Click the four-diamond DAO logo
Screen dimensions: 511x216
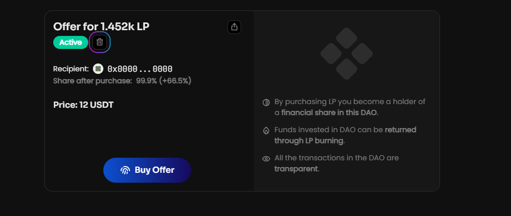346,54
